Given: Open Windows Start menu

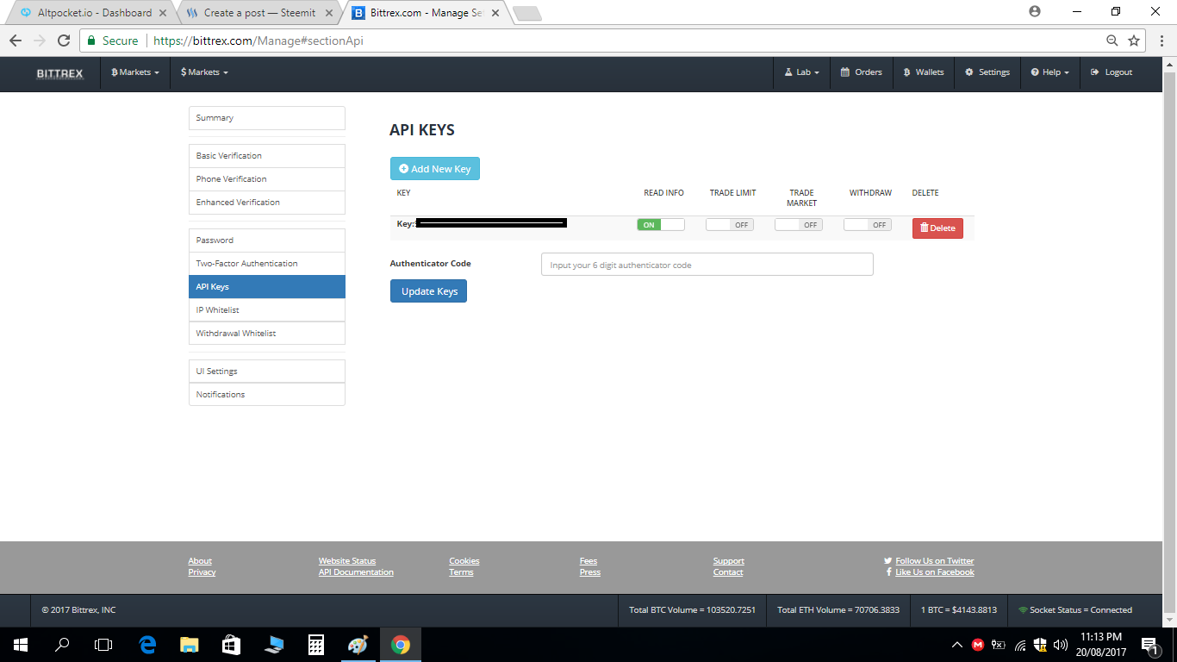Looking at the screenshot, I should click(x=20, y=645).
